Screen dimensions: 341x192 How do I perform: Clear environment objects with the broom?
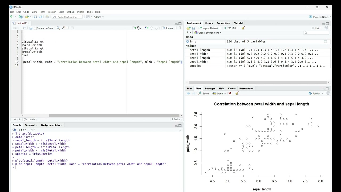[x=243, y=28]
